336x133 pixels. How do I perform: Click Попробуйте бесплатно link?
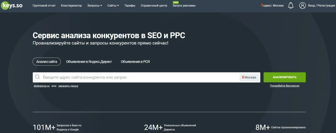(284, 86)
